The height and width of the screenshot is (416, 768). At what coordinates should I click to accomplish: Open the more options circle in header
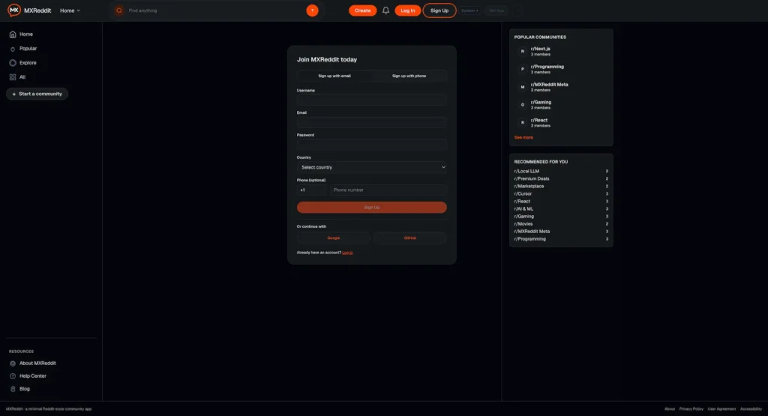point(517,10)
